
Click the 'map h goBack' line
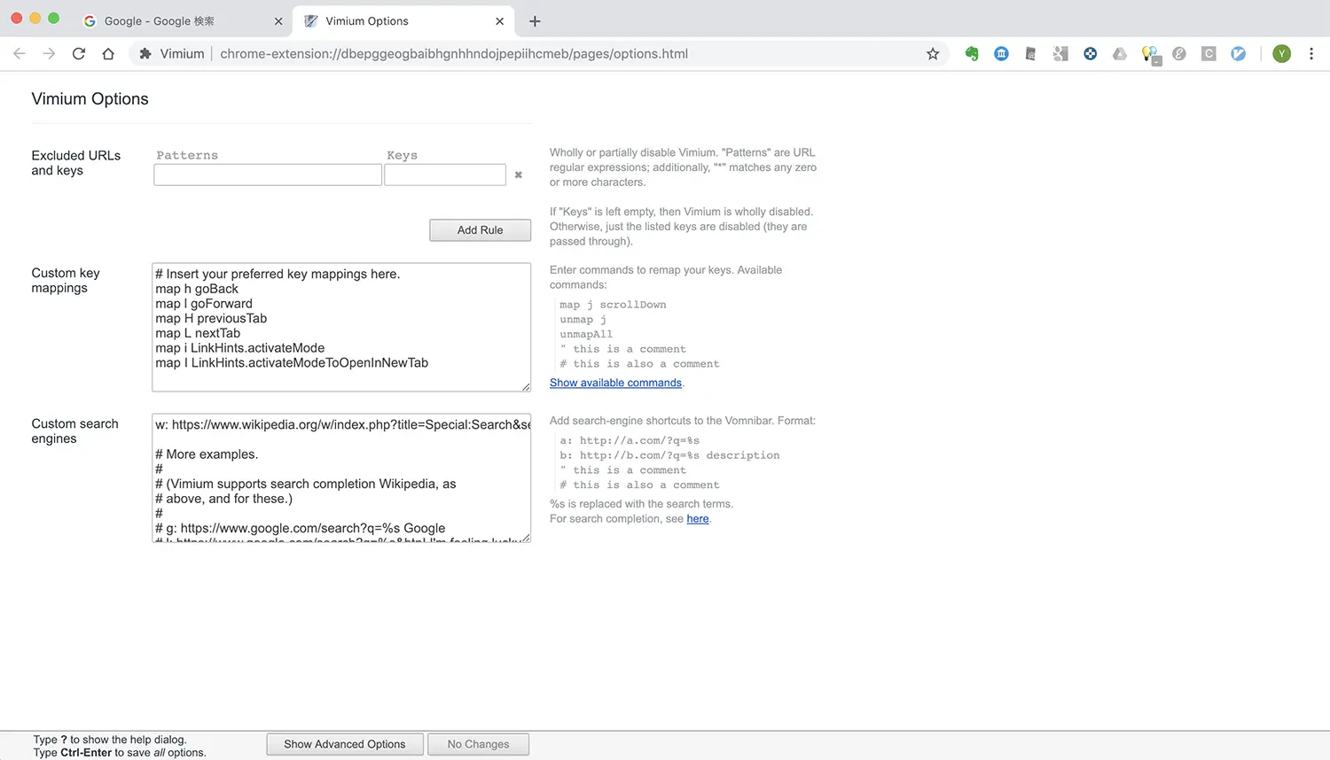(x=197, y=289)
